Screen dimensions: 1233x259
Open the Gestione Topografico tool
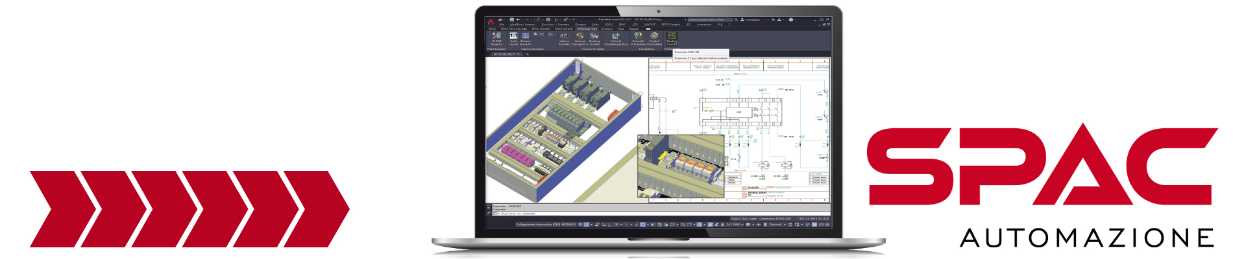[x=580, y=38]
